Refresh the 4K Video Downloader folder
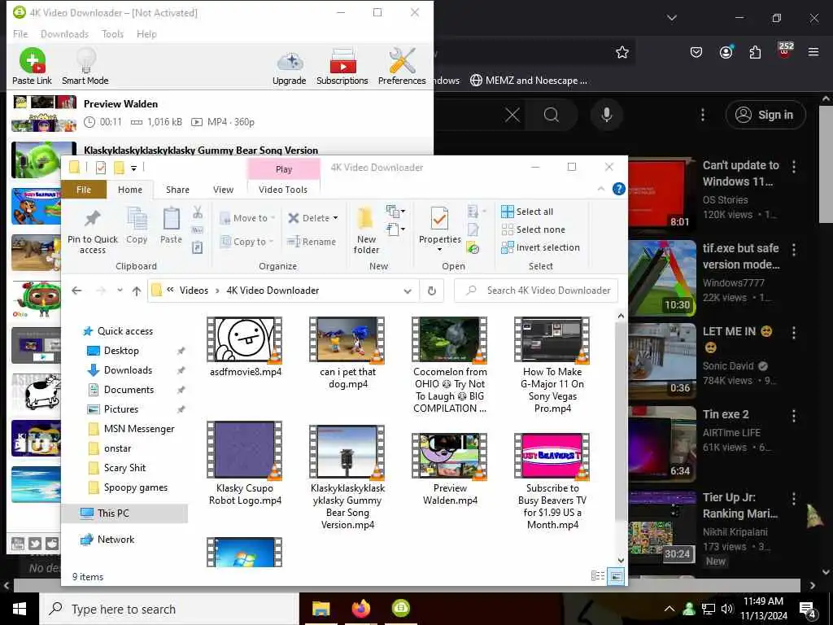 pyautogui.click(x=432, y=291)
